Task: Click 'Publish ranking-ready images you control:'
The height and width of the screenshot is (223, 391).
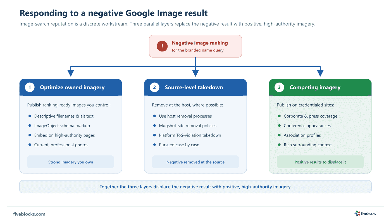Action: (x=69, y=105)
